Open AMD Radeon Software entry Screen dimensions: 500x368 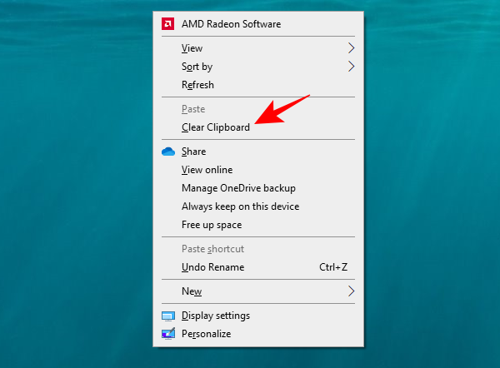[258, 24]
